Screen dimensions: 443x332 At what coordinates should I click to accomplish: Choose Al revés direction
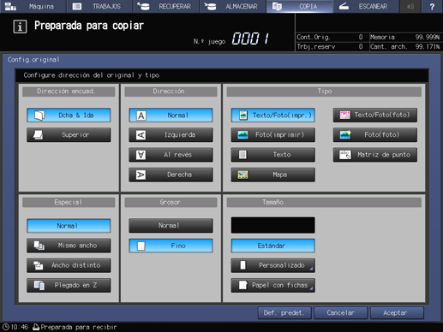click(171, 155)
